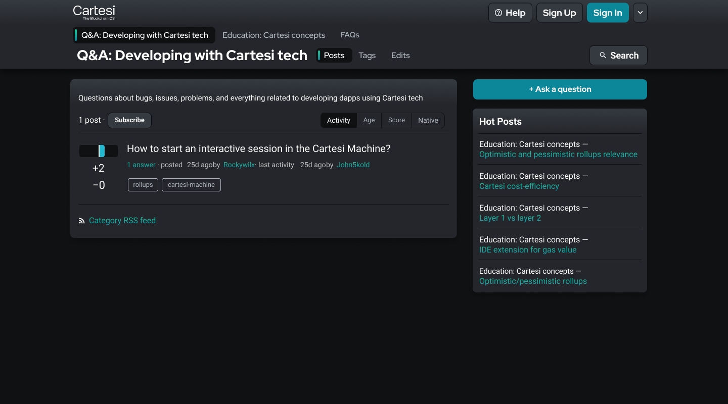
Task: Go to Education: Cartesi concepts category
Action: point(274,35)
